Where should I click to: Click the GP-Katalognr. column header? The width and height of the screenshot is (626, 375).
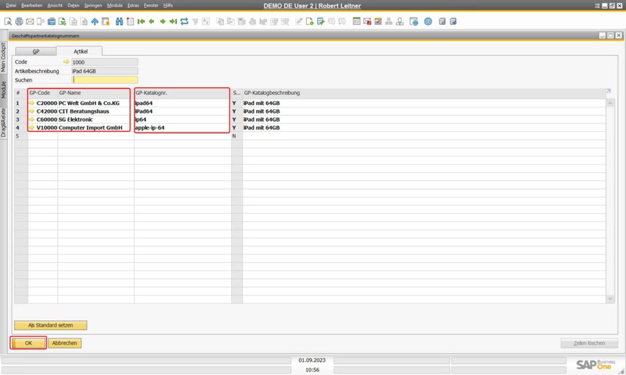[x=182, y=93]
